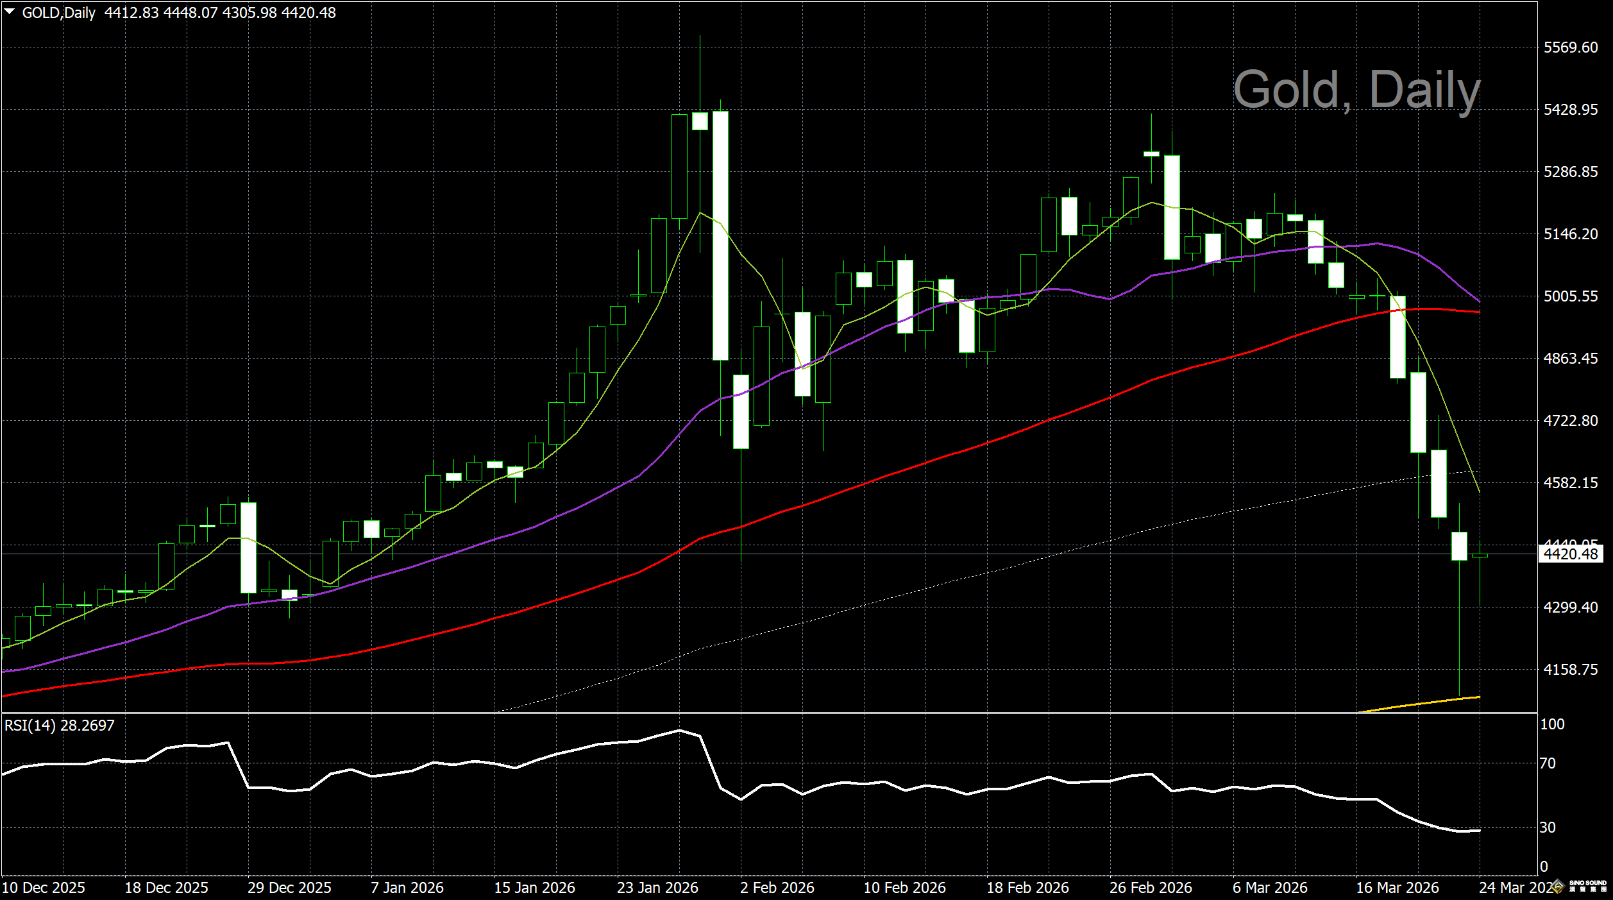Click the GOLD,Daily symbol title

point(58,13)
